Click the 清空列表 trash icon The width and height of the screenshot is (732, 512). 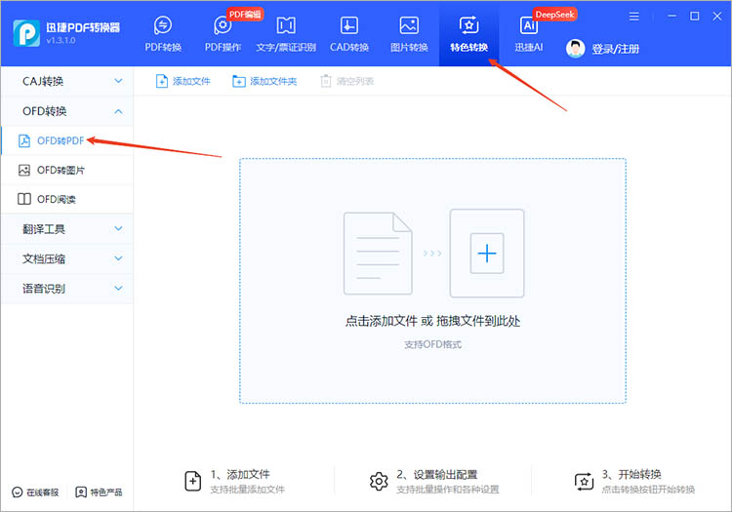[326, 81]
